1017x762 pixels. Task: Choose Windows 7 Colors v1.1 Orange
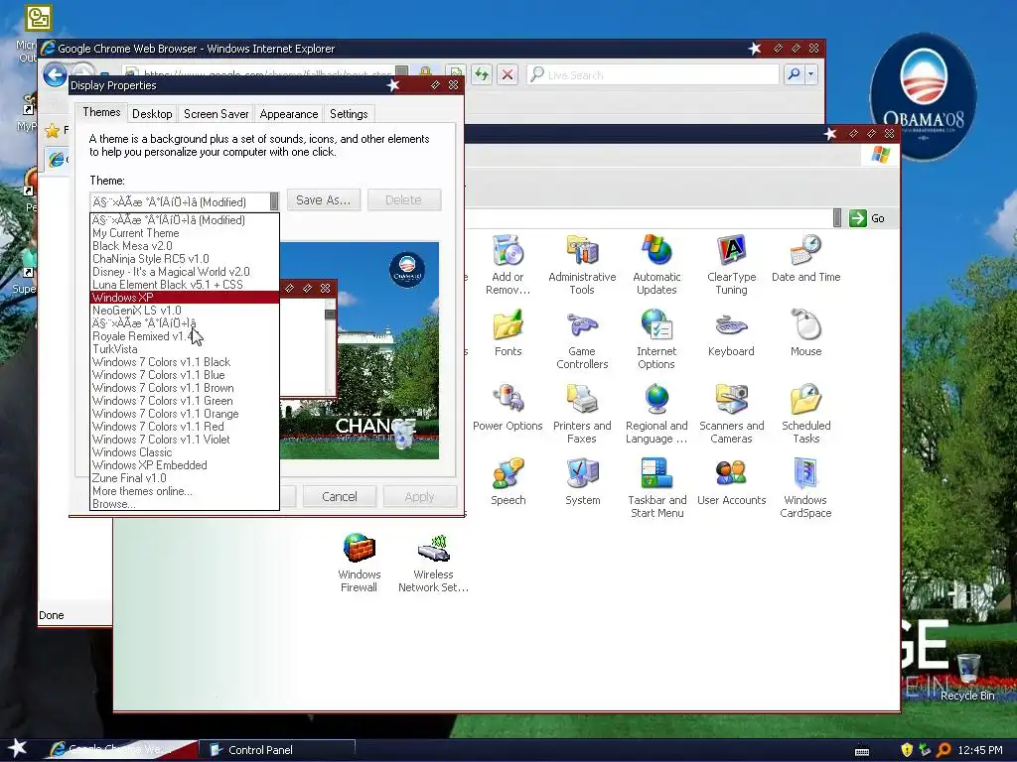click(x=185, y=414)
